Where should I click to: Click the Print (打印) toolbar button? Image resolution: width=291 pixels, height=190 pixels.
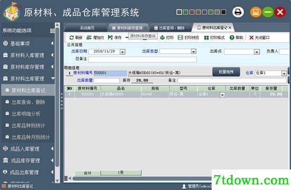167,37
